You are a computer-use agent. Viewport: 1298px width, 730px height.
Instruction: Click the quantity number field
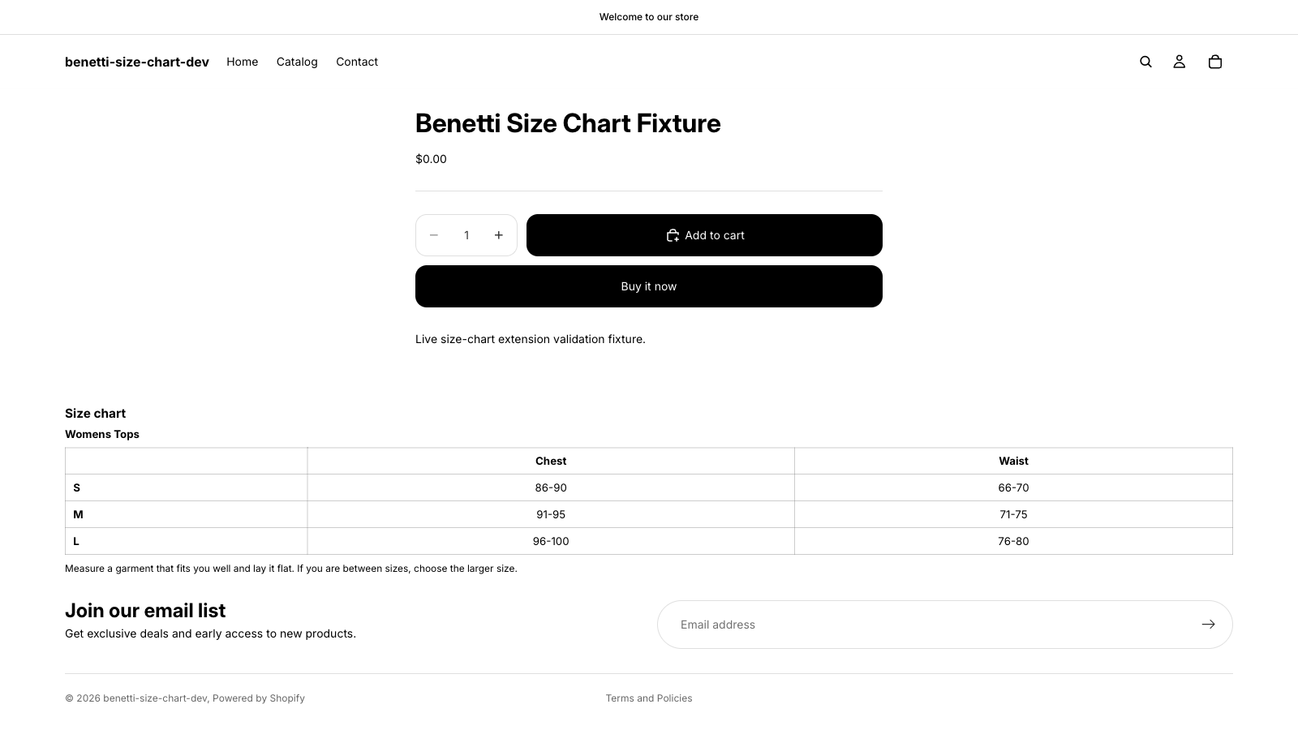coord(466,235)
